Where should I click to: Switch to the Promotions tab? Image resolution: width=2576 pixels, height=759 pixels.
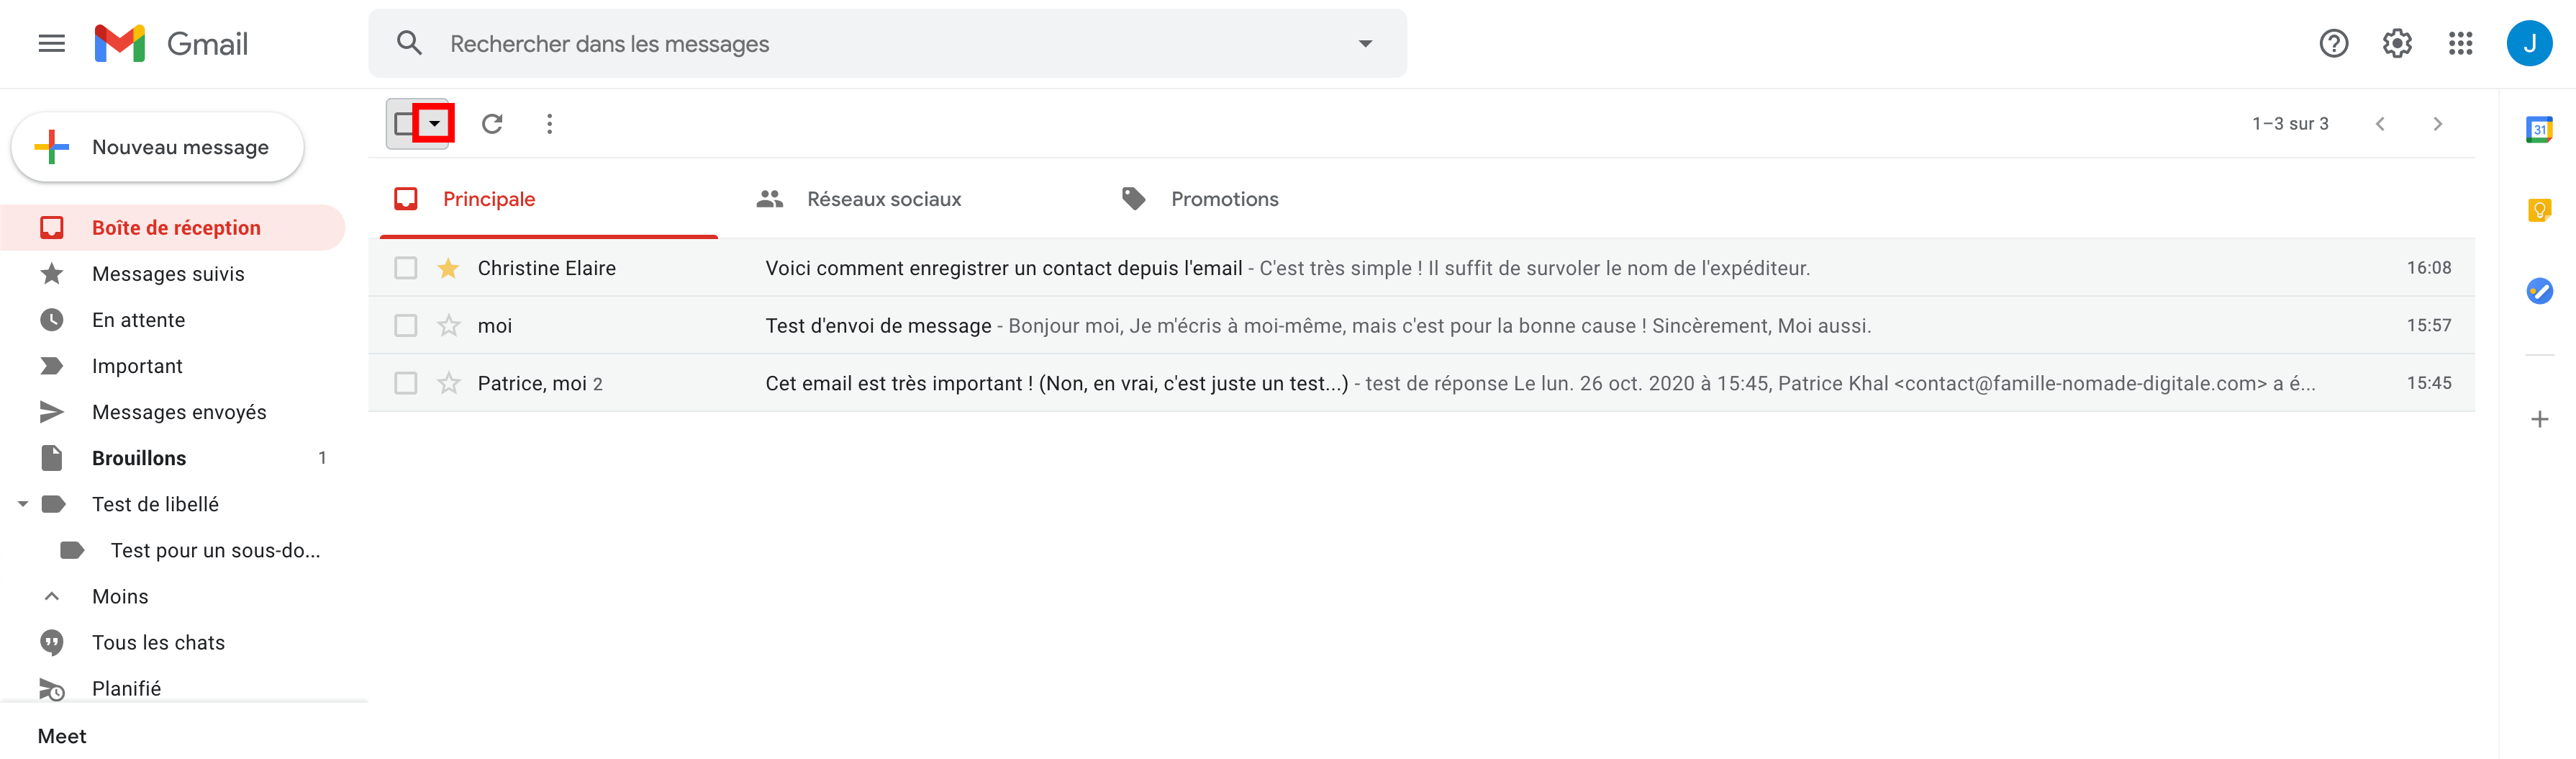tap(1199, 199)
